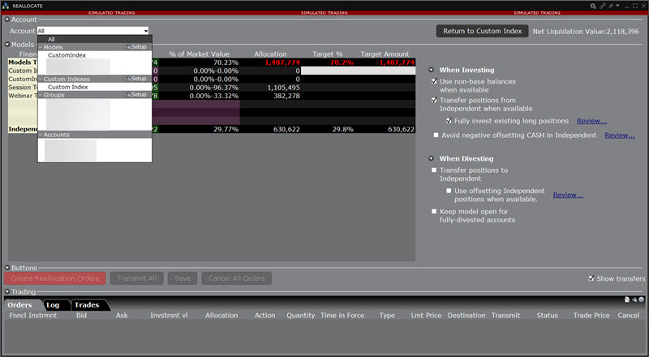The image size is (649, 357).
Task: Select CustomIndex under Models in dropdown
Action: coord(67,55)
